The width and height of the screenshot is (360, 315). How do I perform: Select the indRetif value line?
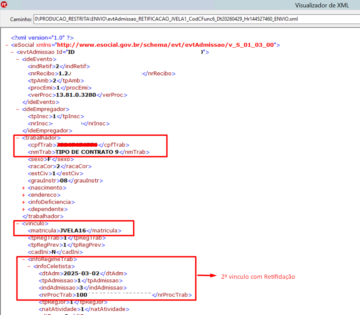[59, 66]
